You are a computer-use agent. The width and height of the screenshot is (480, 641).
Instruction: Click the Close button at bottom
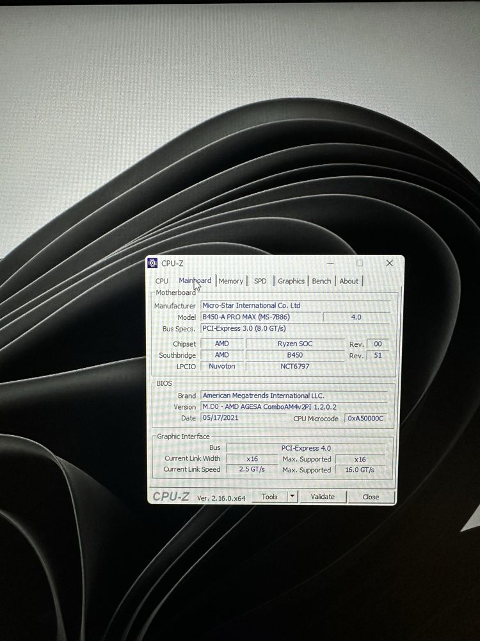point(371,497)
